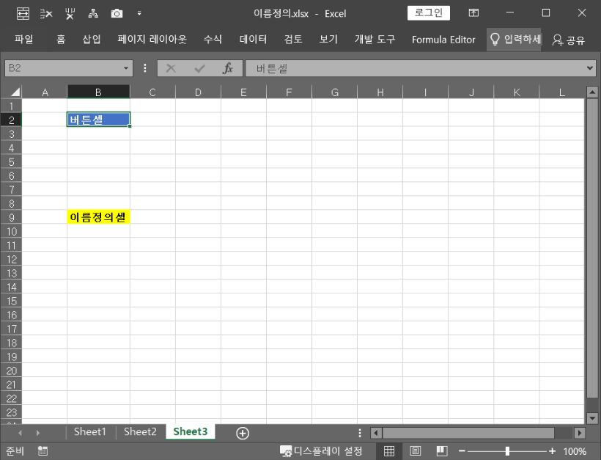This screenshot has width=601, height=460.
Task: Click the yellow 이름정의셀 cell B9
Action: pyautogui.click(x=98, y=217)
